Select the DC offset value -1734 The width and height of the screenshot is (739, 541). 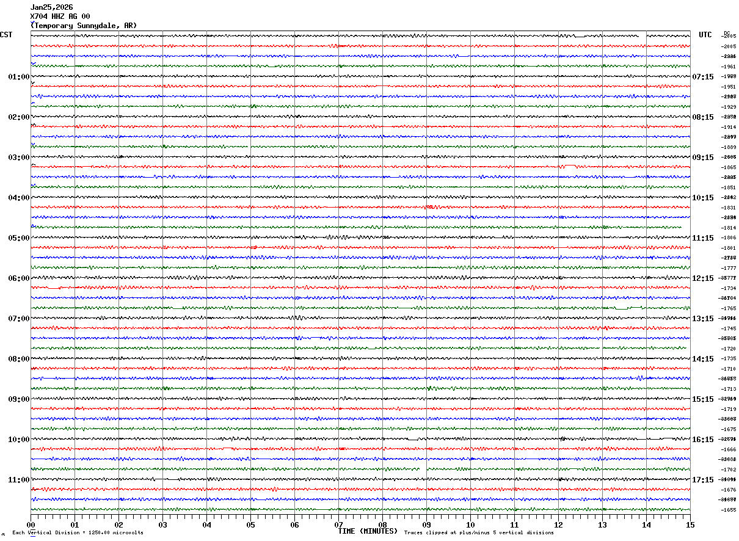point(729,288)
